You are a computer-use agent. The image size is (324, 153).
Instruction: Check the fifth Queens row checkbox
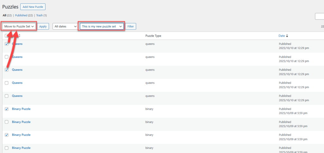click(7, 96)
